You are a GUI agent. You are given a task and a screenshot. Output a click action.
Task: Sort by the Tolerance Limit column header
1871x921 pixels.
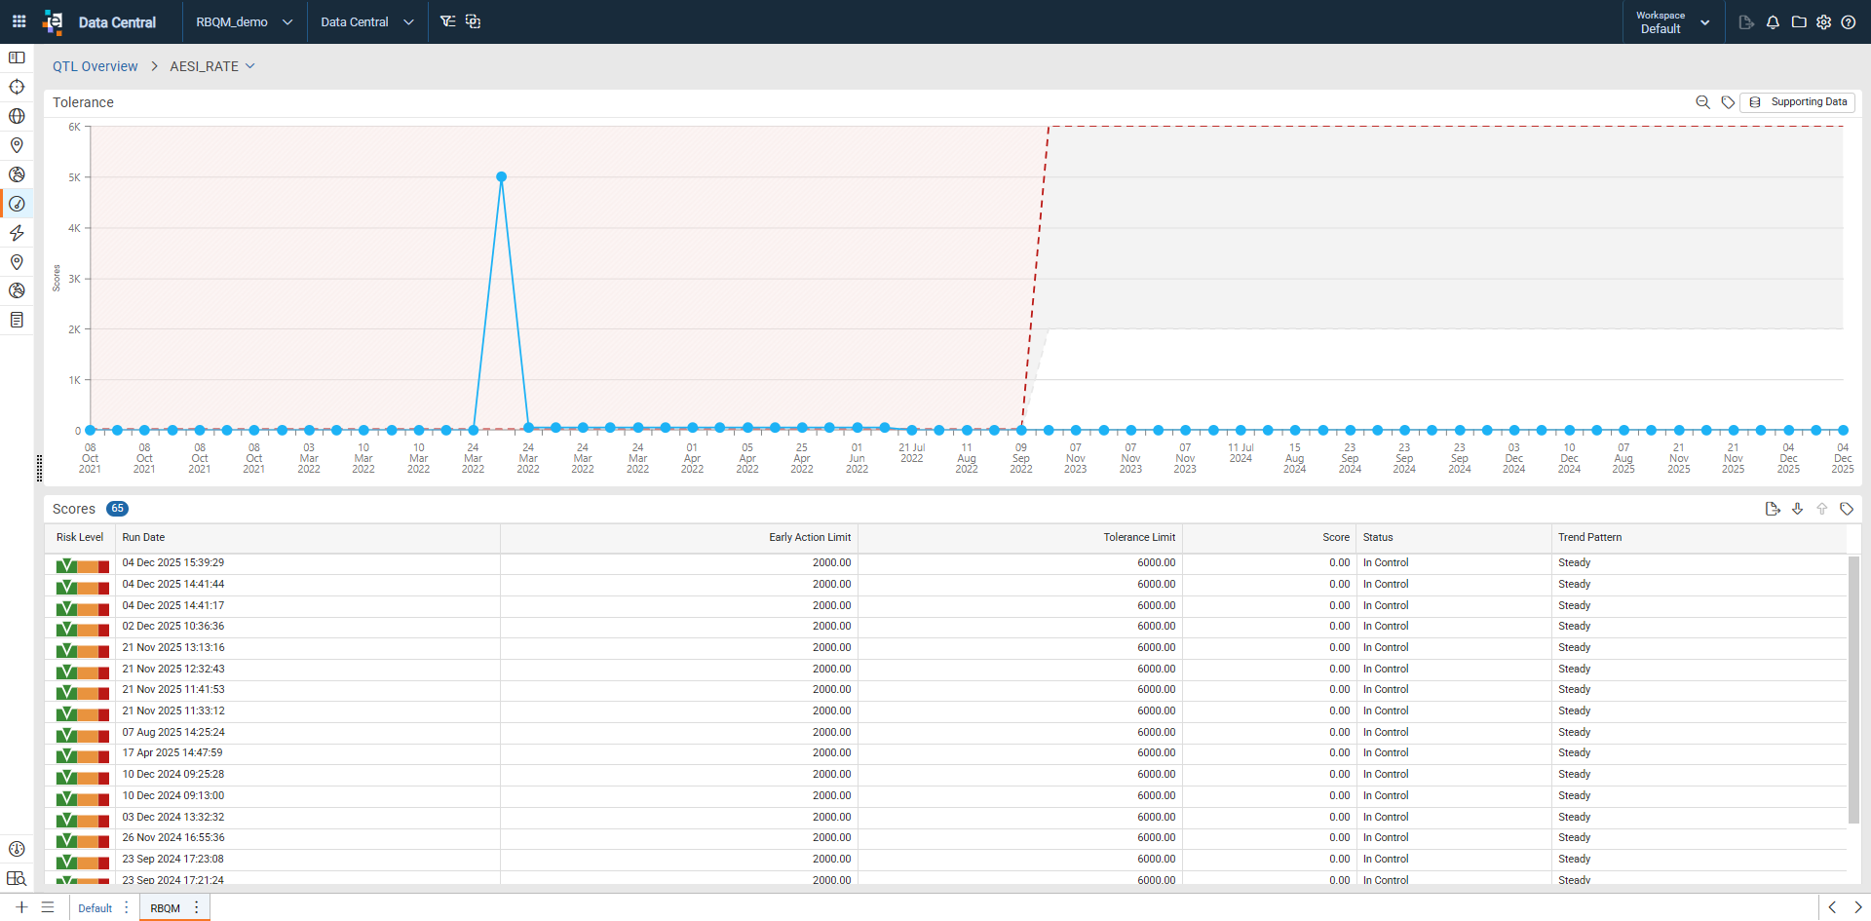tap(1139, 538)
